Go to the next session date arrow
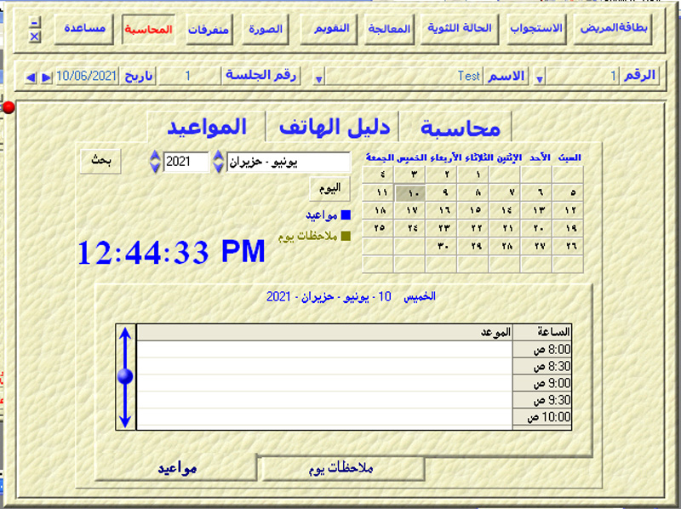 pyautogui.click(x=46, y=77)
